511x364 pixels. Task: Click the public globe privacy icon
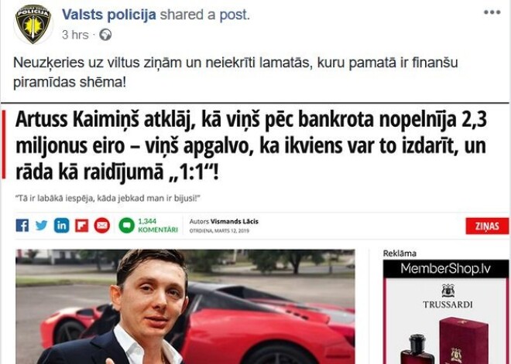pos(105,35)
